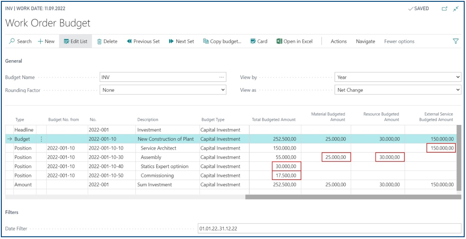This screenshot has width=466, height=239.
Task: Click Budget No. from column header
Action: coord(64,119)
